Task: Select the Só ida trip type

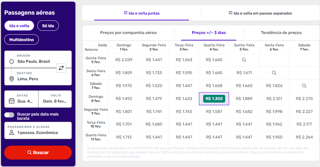Action: [x=48, y=26]
